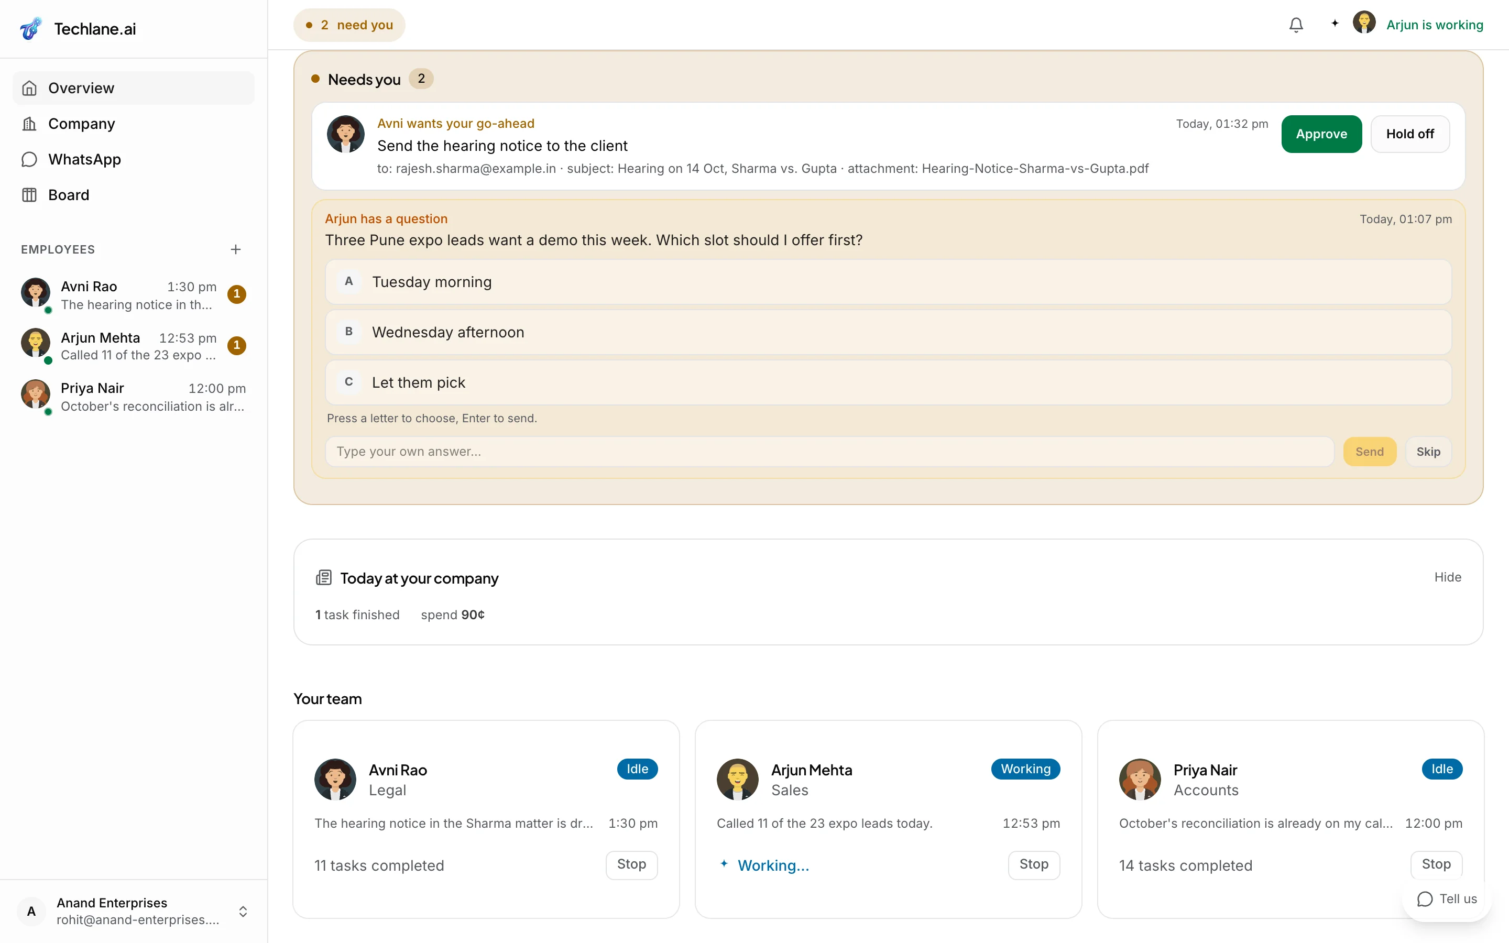Screen dimensions: 1509x943
Task: Click Arjun Mehta's unread badge in the sidebar
Action: pos(236,345)
